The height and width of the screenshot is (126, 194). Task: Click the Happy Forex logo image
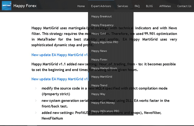coord(7,6)
